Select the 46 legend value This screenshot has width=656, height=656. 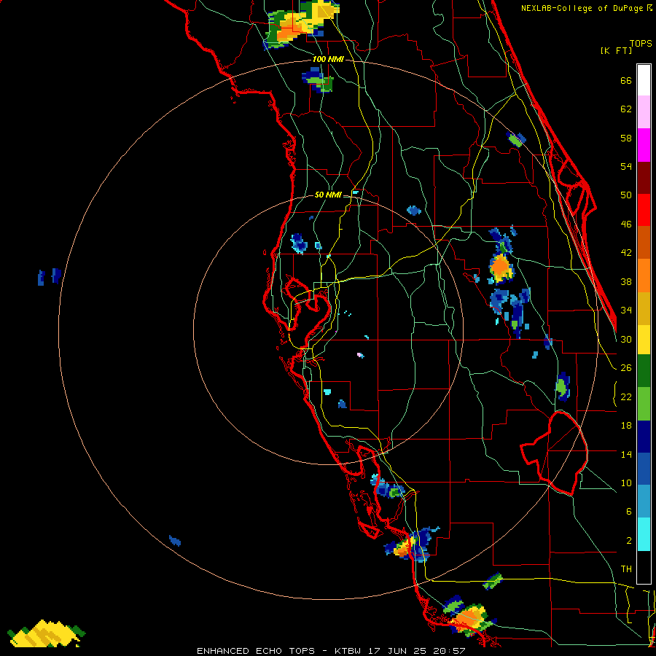pyautogui.click(x=626, y=224)
